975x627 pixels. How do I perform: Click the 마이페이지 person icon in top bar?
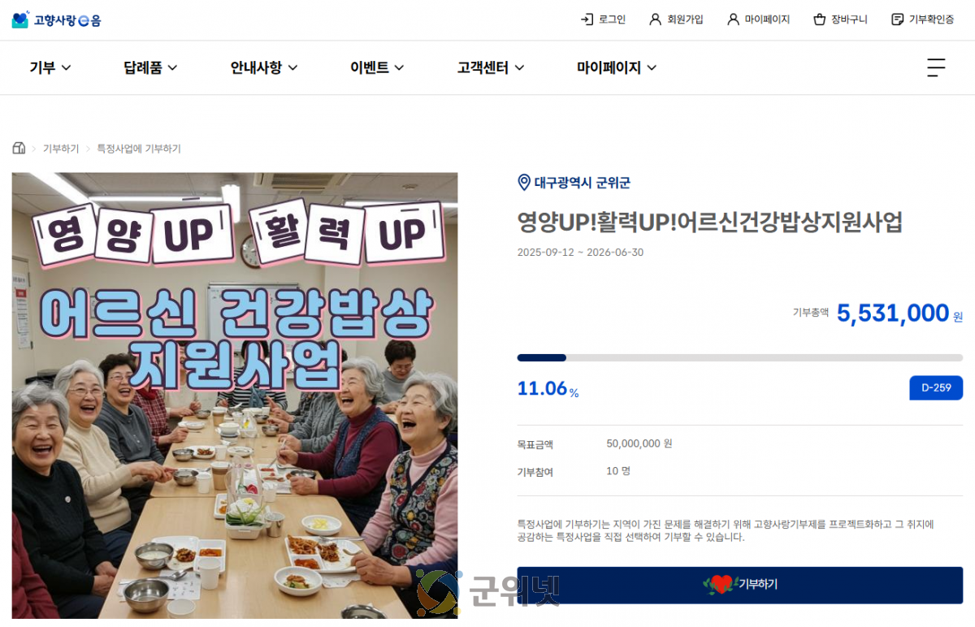pos(733,19)
